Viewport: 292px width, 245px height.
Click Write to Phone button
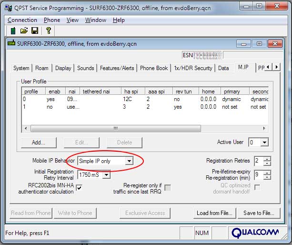coord(75,213)
